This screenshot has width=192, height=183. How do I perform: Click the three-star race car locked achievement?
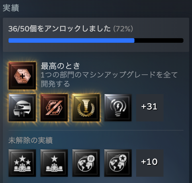pos(22,163)
